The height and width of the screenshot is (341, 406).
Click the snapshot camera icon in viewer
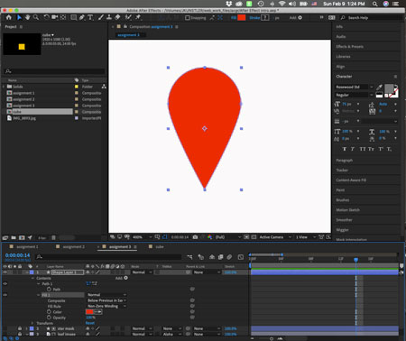195,237
